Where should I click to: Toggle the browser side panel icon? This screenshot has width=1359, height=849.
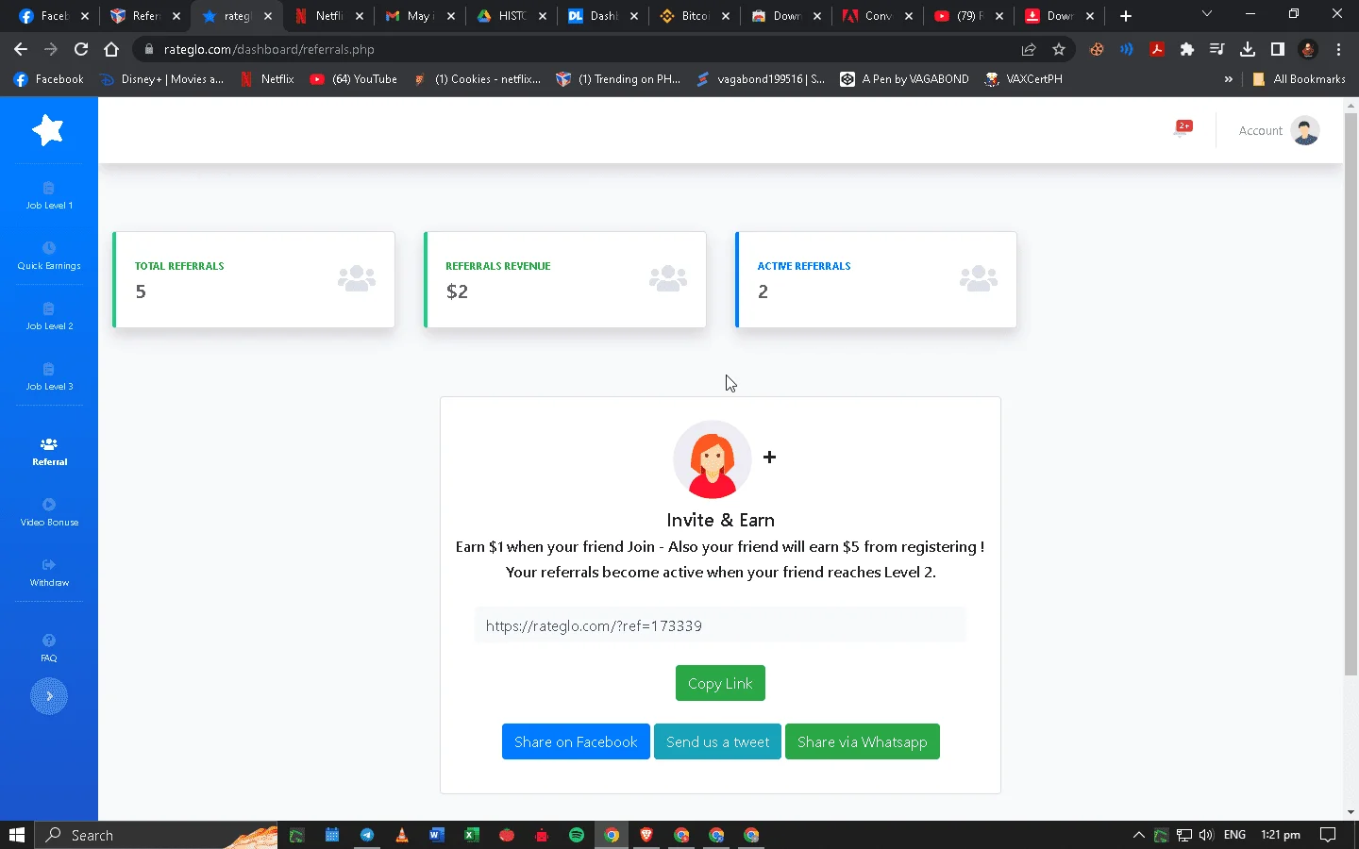1278,49
